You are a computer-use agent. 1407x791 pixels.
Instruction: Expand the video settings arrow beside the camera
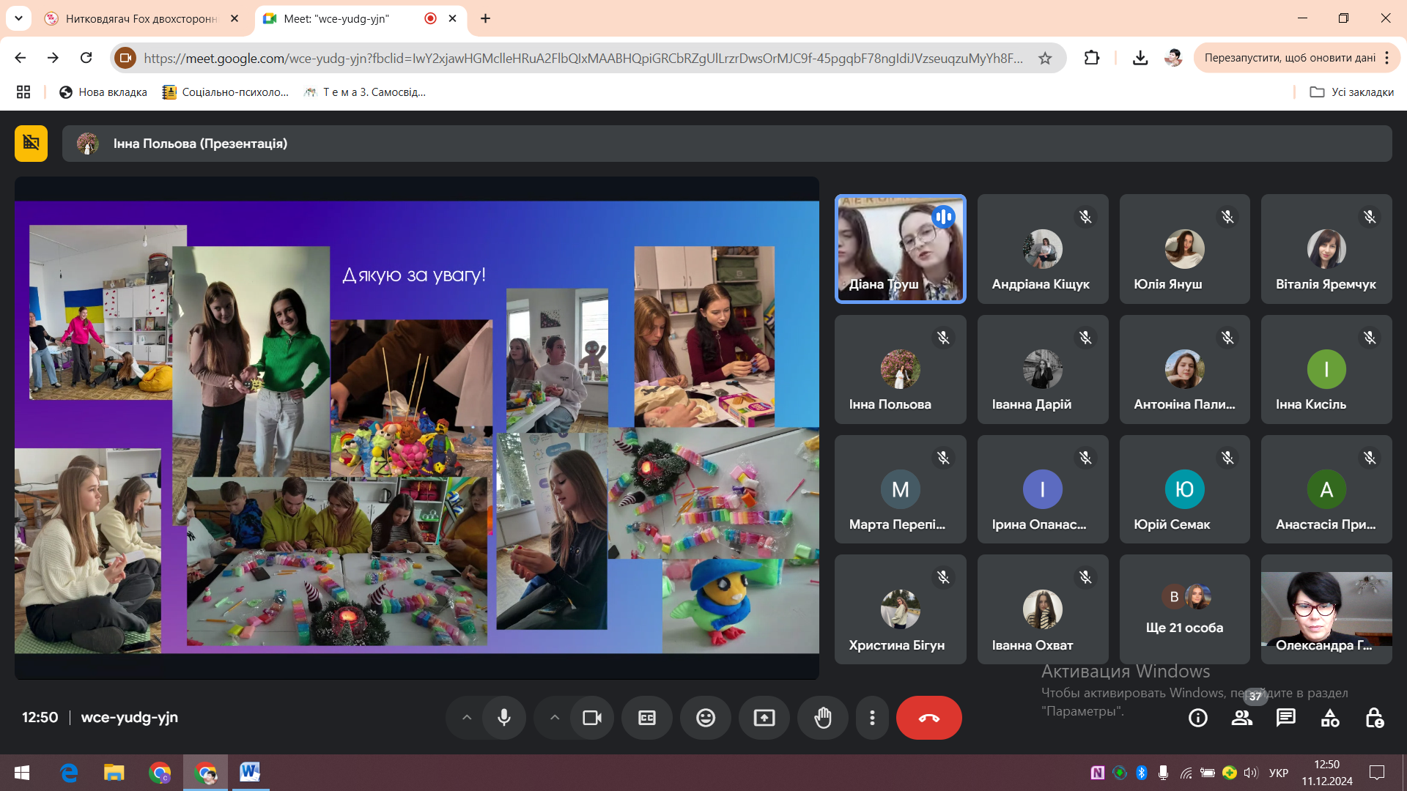(x=555, y=718)
